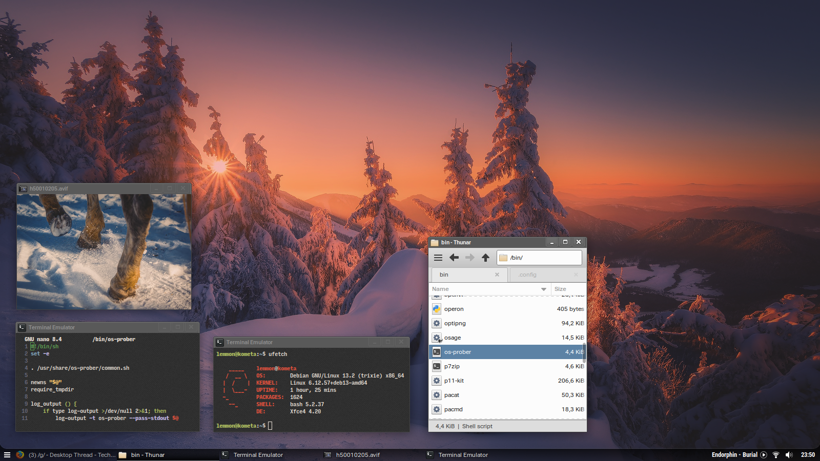Image resolution: width=820 pixels, height=461 pixels.
Task: Open the panel applications menu
Action: [7, 455]
